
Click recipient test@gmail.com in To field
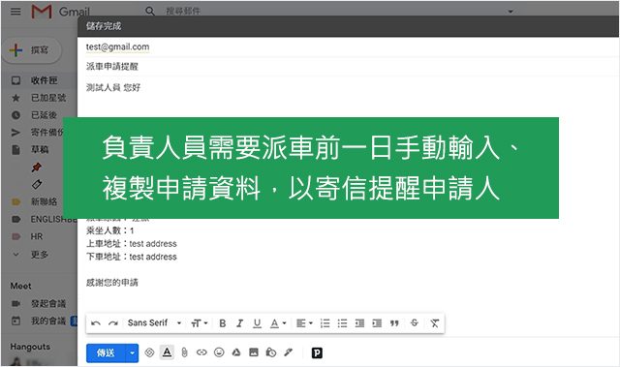[117, 47]
